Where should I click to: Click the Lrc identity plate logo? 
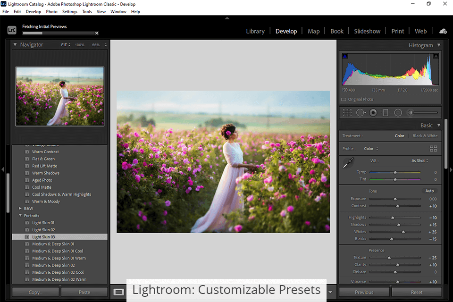(12, 30)
